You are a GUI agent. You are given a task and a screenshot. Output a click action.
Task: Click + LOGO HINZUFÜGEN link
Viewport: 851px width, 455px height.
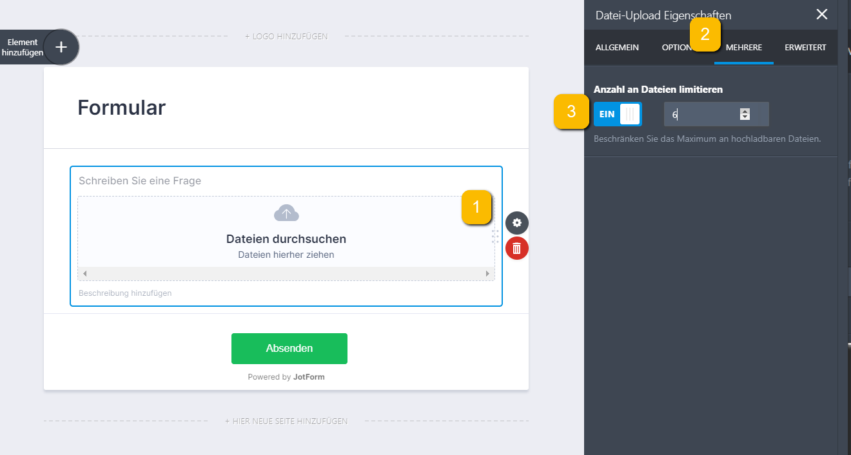pyautogui.click(x=286, y=36)
